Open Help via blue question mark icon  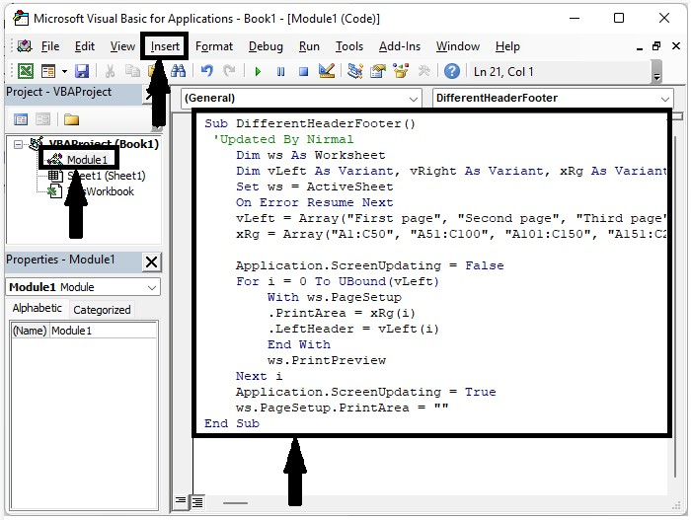pos(452,71)
